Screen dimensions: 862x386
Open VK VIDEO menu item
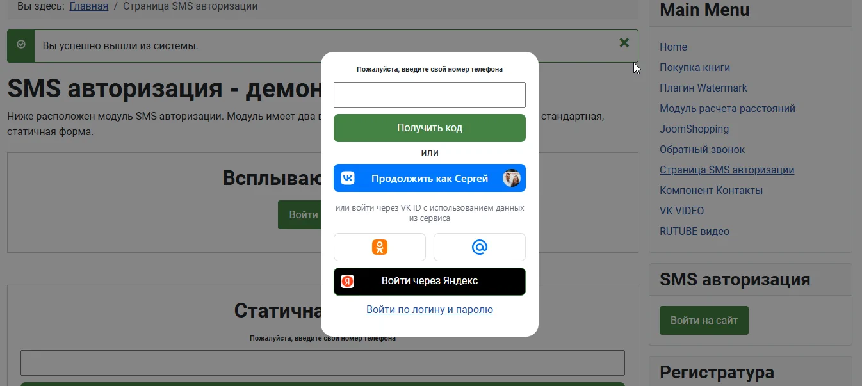(x=681, y=211)
